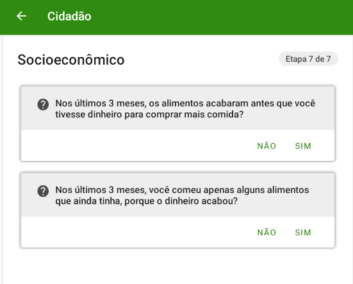Select empty green app bar area right of Cidadão
The height and width of the screenshot is (284, 353).
(x=220, y=17)
